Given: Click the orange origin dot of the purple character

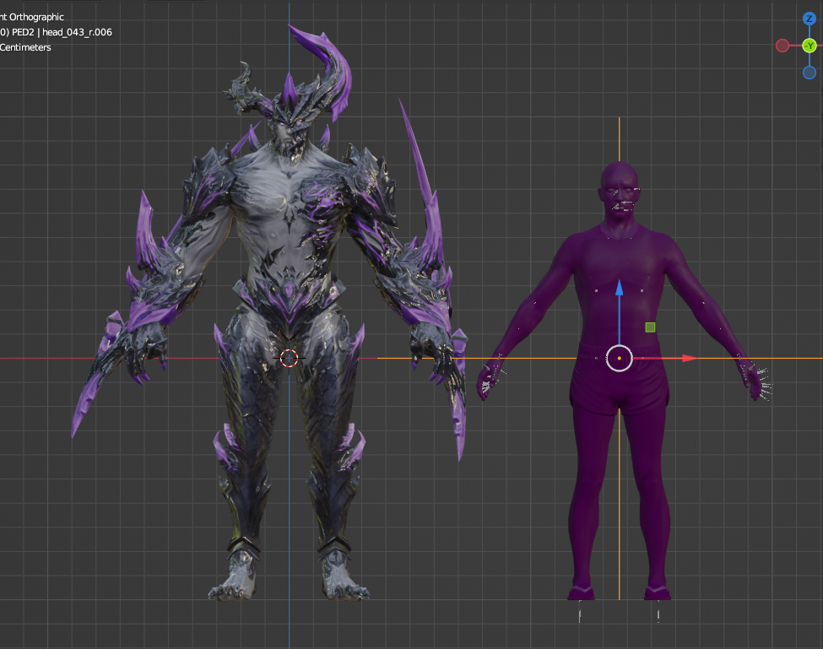Looking at the screenshot, I should pyautogui.click(x=619, y=358).
